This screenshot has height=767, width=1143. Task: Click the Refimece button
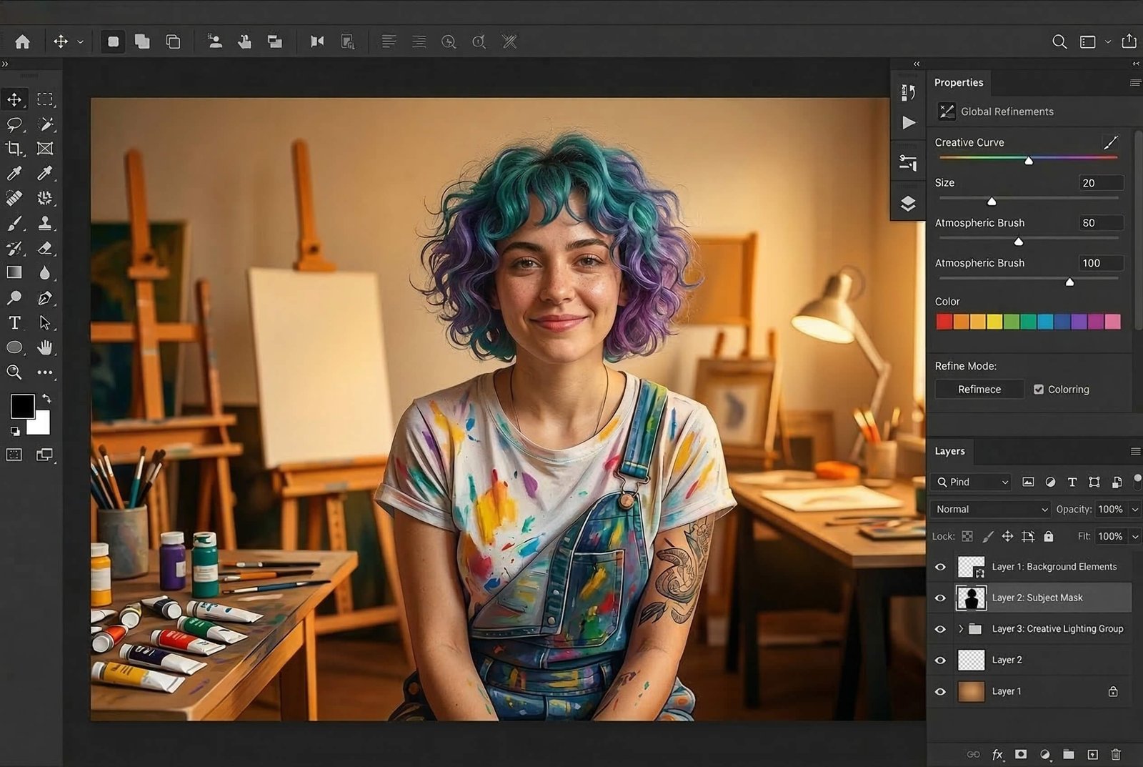(979, 390)
